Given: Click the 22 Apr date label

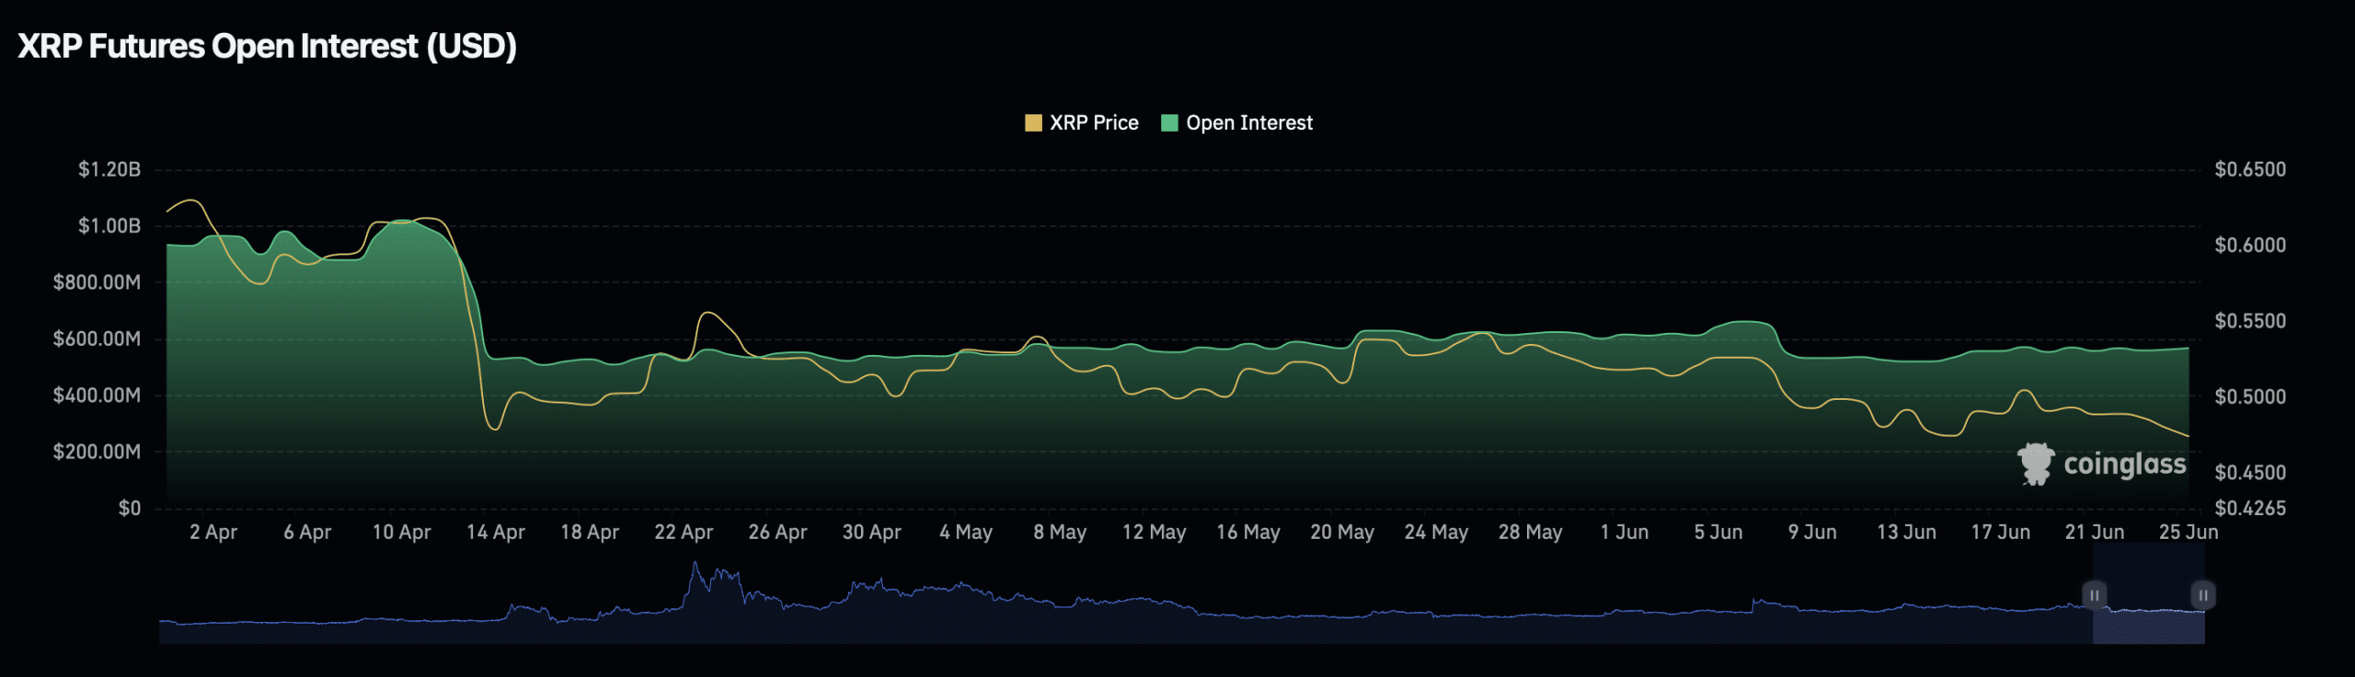Looking at the screenshot, I should tap(684, 532).
